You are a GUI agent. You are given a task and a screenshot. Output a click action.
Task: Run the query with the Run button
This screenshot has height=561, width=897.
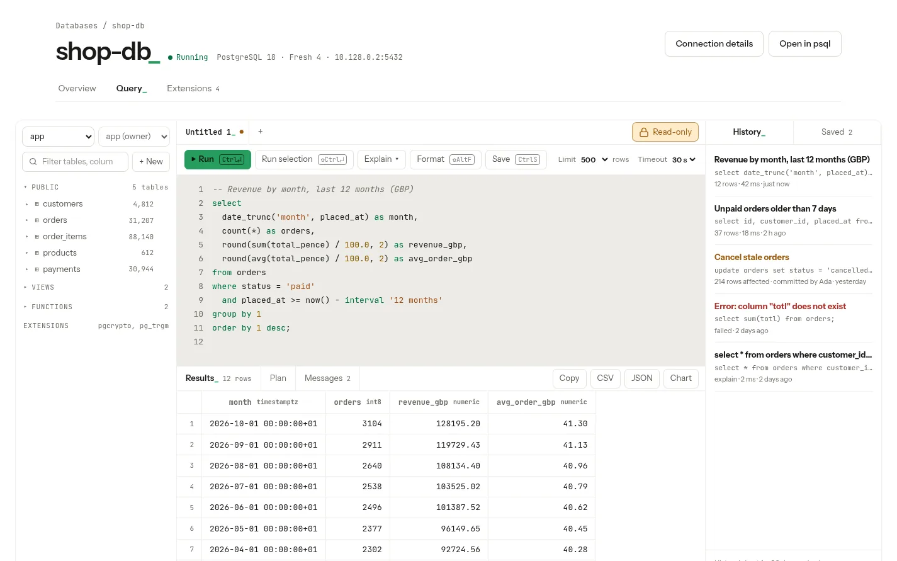(218, 159)
